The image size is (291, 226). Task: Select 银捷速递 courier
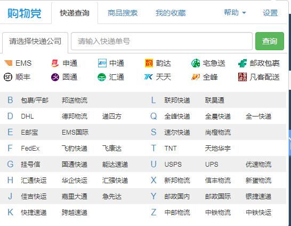tap(258, 197)
